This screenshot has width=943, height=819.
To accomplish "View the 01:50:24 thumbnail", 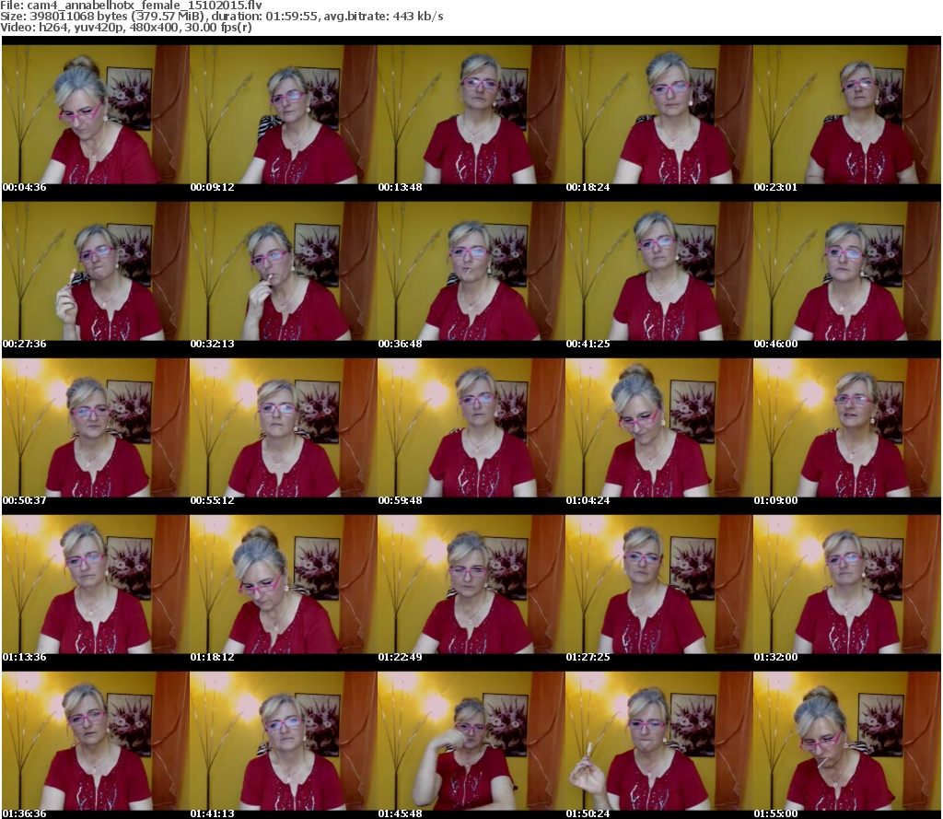I will 659,741.
